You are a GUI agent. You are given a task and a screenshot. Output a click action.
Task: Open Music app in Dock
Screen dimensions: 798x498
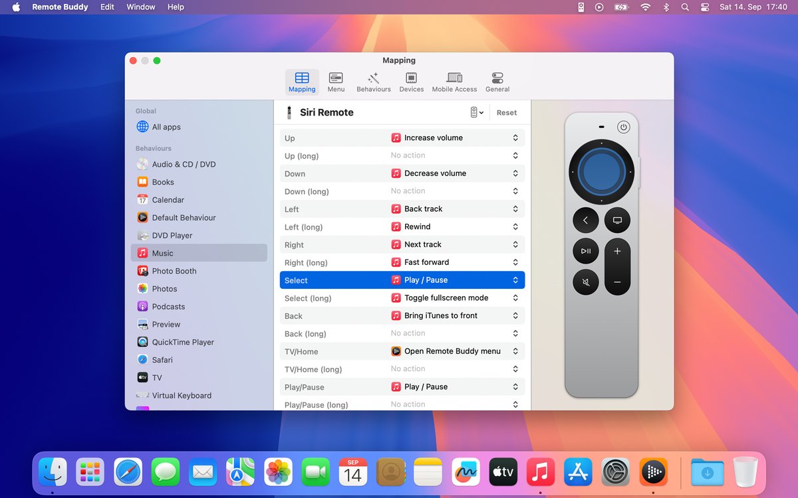click(541, 472)
